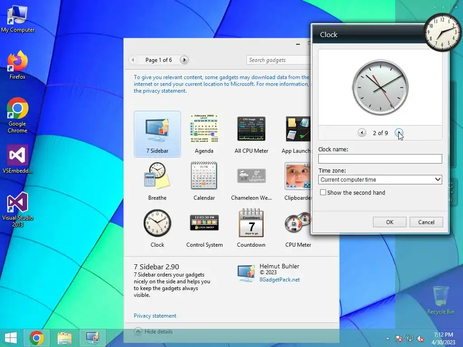
Task: Click the analog clock desktop gadget
Action: tap(442, 33)
